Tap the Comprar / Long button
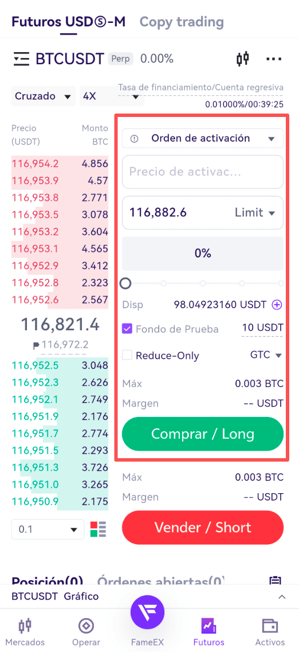Screen dimensions: 299x652 point(203,434)
